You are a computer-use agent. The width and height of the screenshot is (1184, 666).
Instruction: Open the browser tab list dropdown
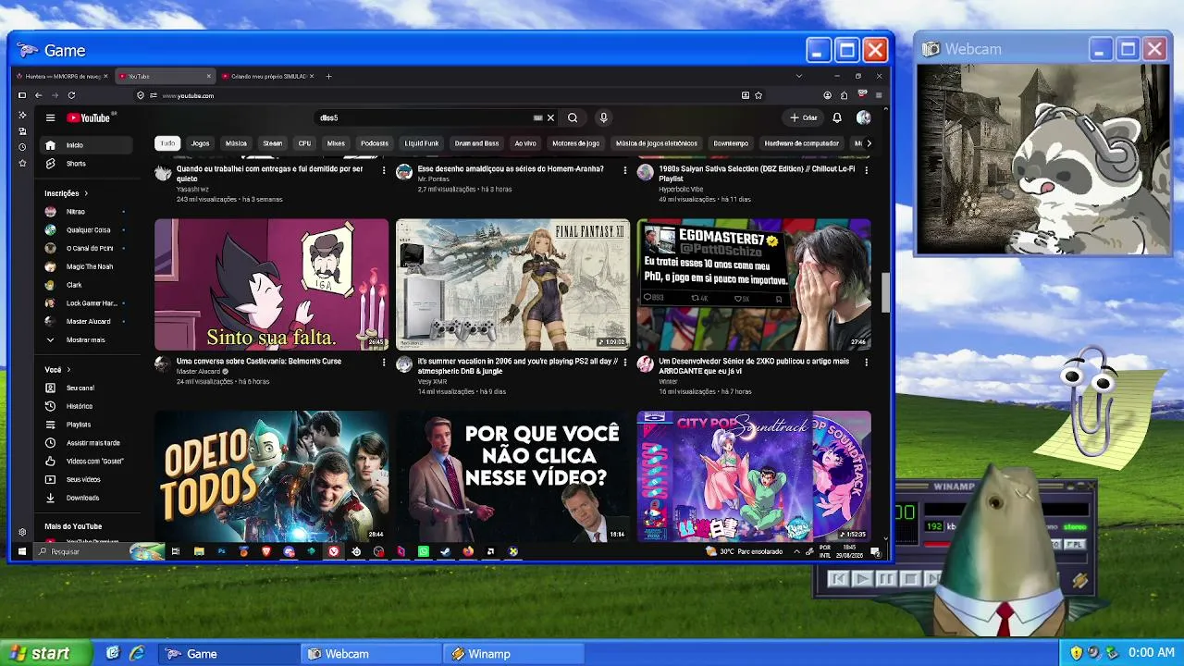[799, 76]
